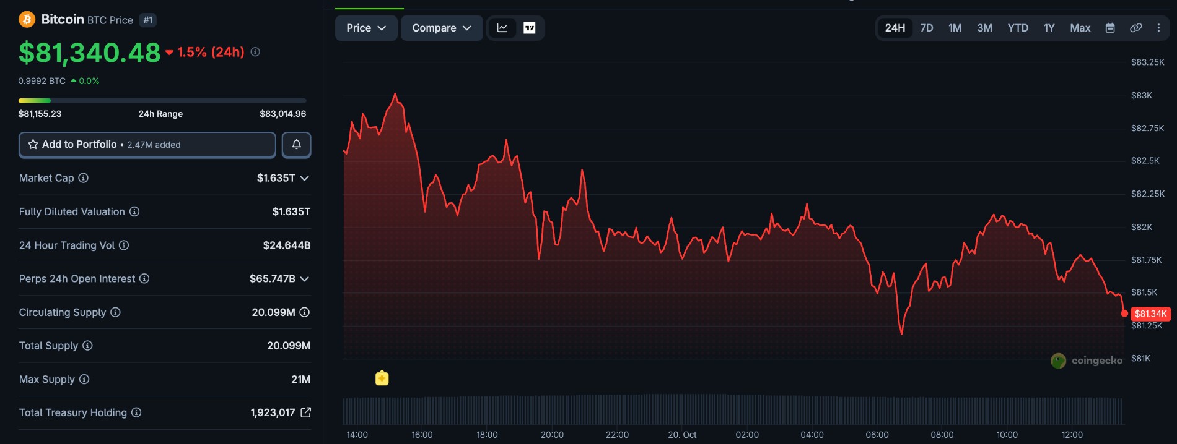Click the 0.9992 BTC value
Viewport: 1177px width, 444px height.
pos(42,81)
